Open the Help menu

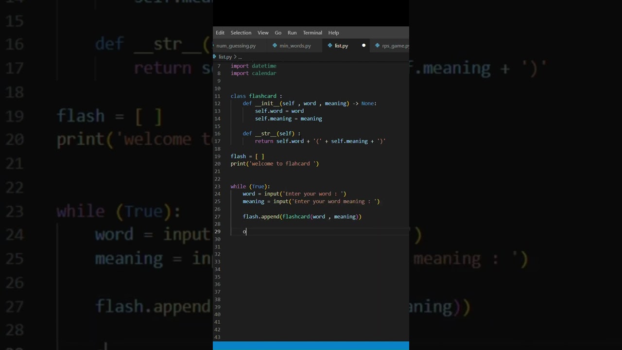point(333,33)
